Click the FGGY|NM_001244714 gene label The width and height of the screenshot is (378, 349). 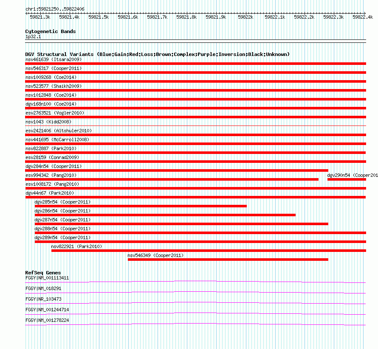[47, 310]
